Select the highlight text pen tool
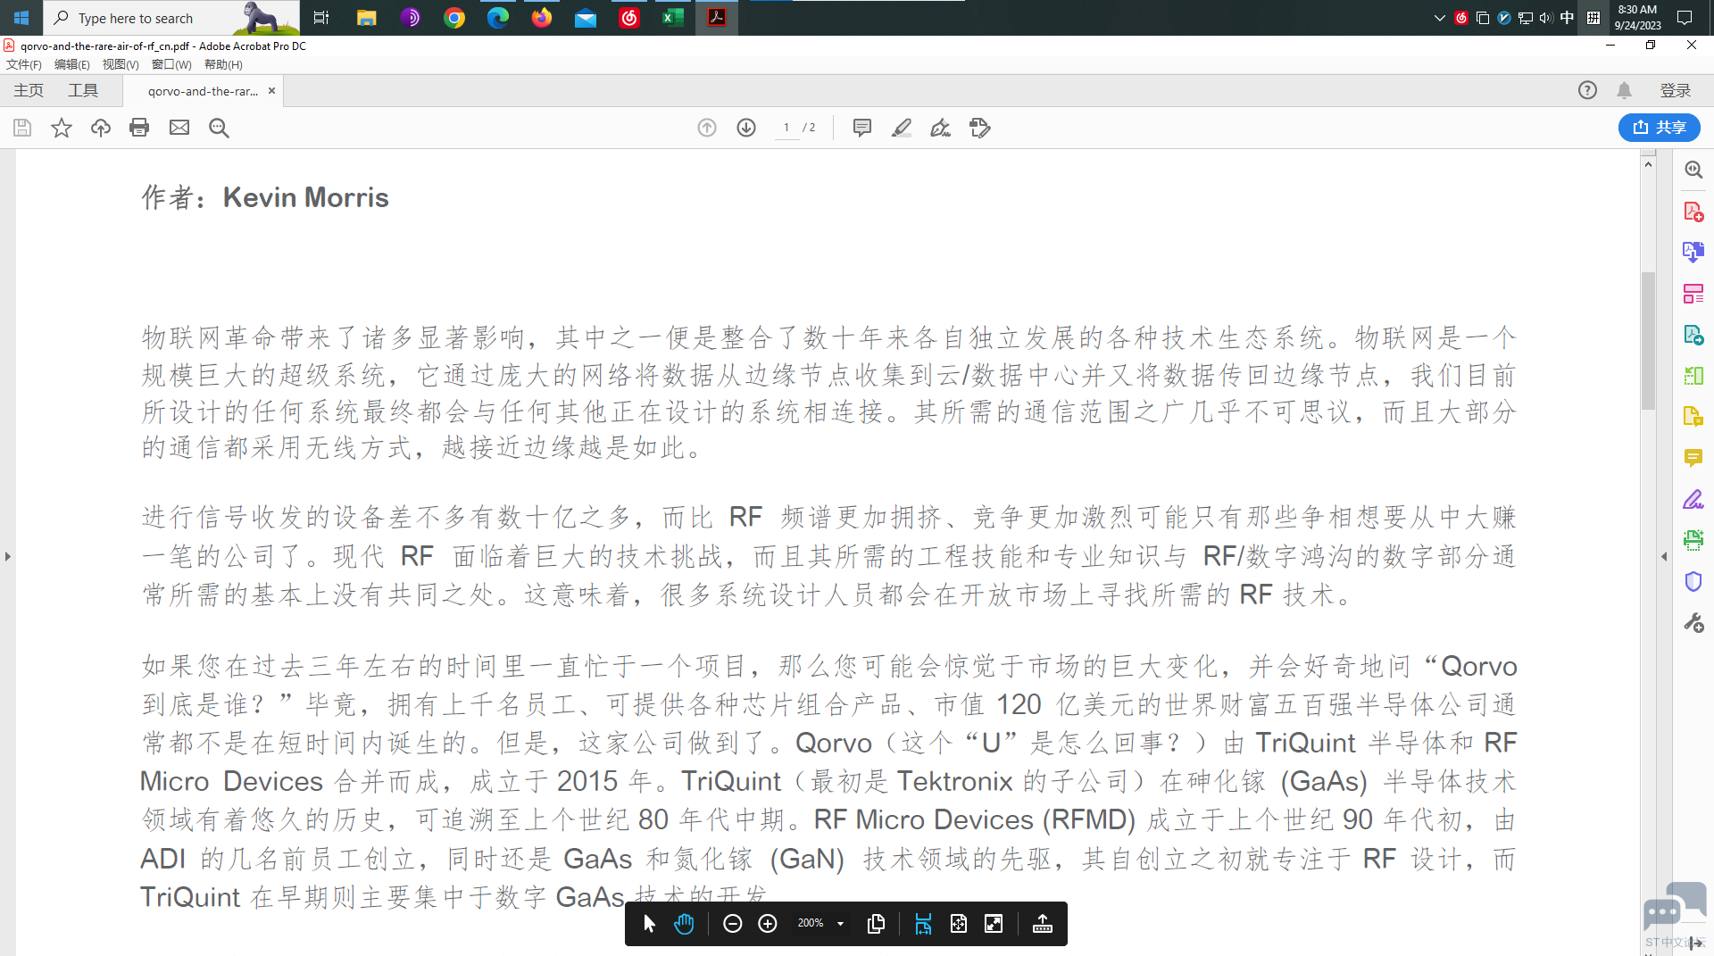The width and height of the screenshot is (1714, 956). tap(902, 128)
